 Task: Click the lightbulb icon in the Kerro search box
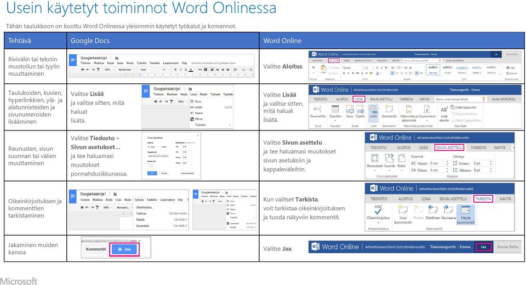[483, 99]
